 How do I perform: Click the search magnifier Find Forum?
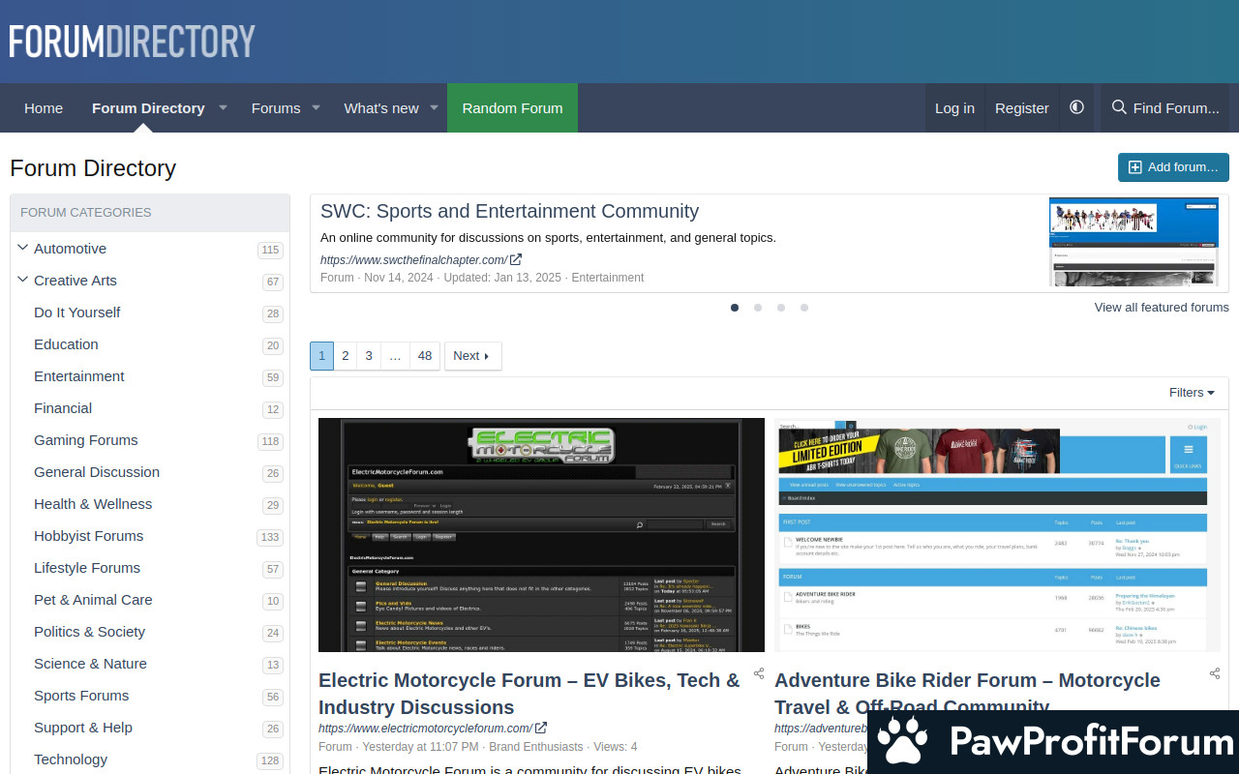(1165, 107)
